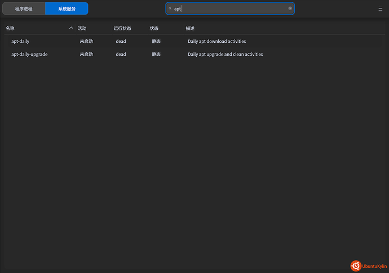Click 'Daily apt download activities' description
This screenshot has height=273, width=389.
click(216, 41)
